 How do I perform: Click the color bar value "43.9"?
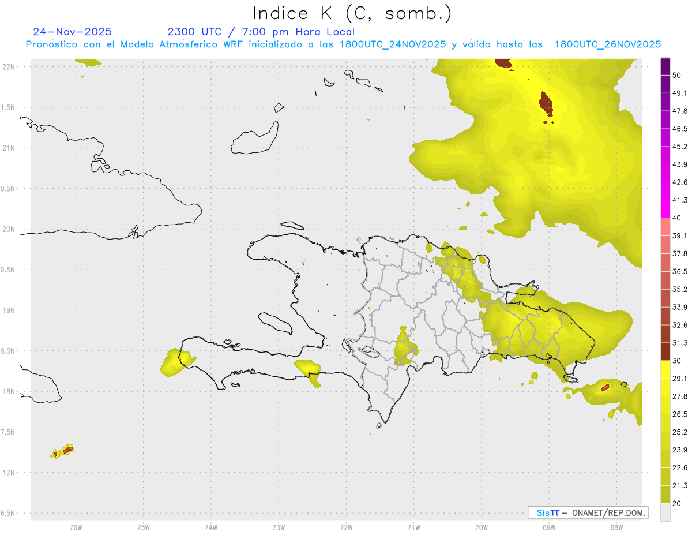[680, 164]
